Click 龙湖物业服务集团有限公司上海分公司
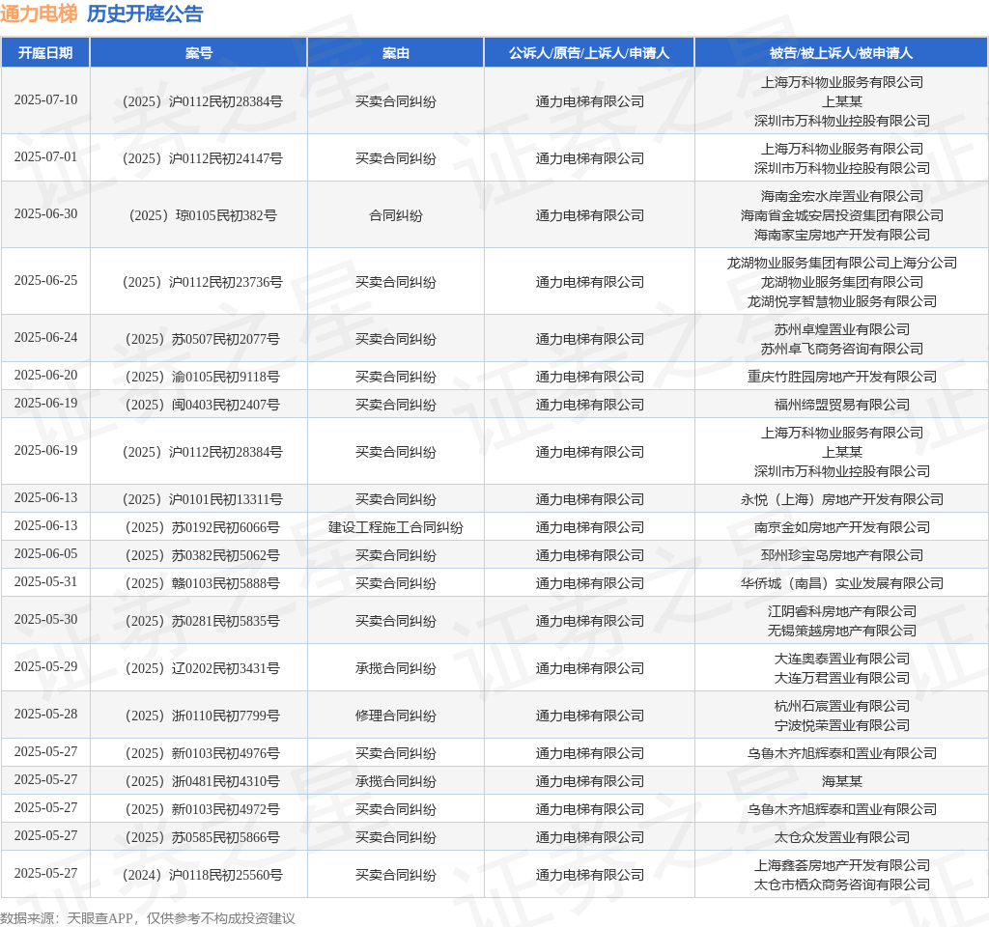 point(841,263)
